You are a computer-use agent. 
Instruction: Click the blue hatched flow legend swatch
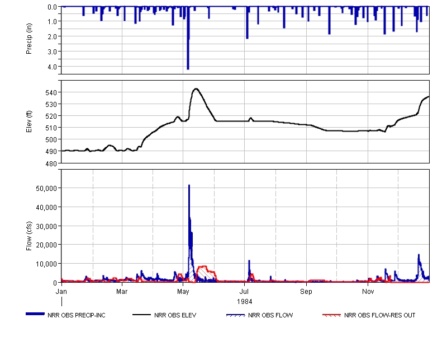(x=235, y=315)
